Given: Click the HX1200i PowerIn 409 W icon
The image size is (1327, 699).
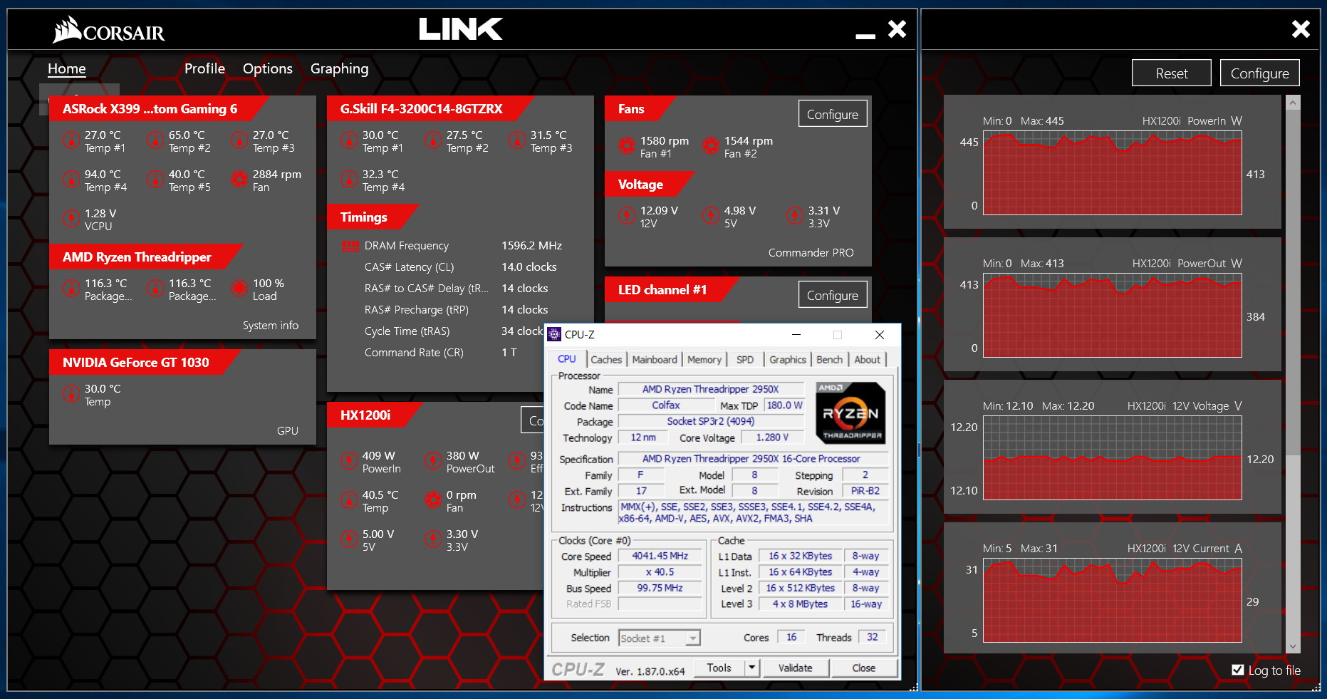Looking at the screenshot, I should pos(348,461).
